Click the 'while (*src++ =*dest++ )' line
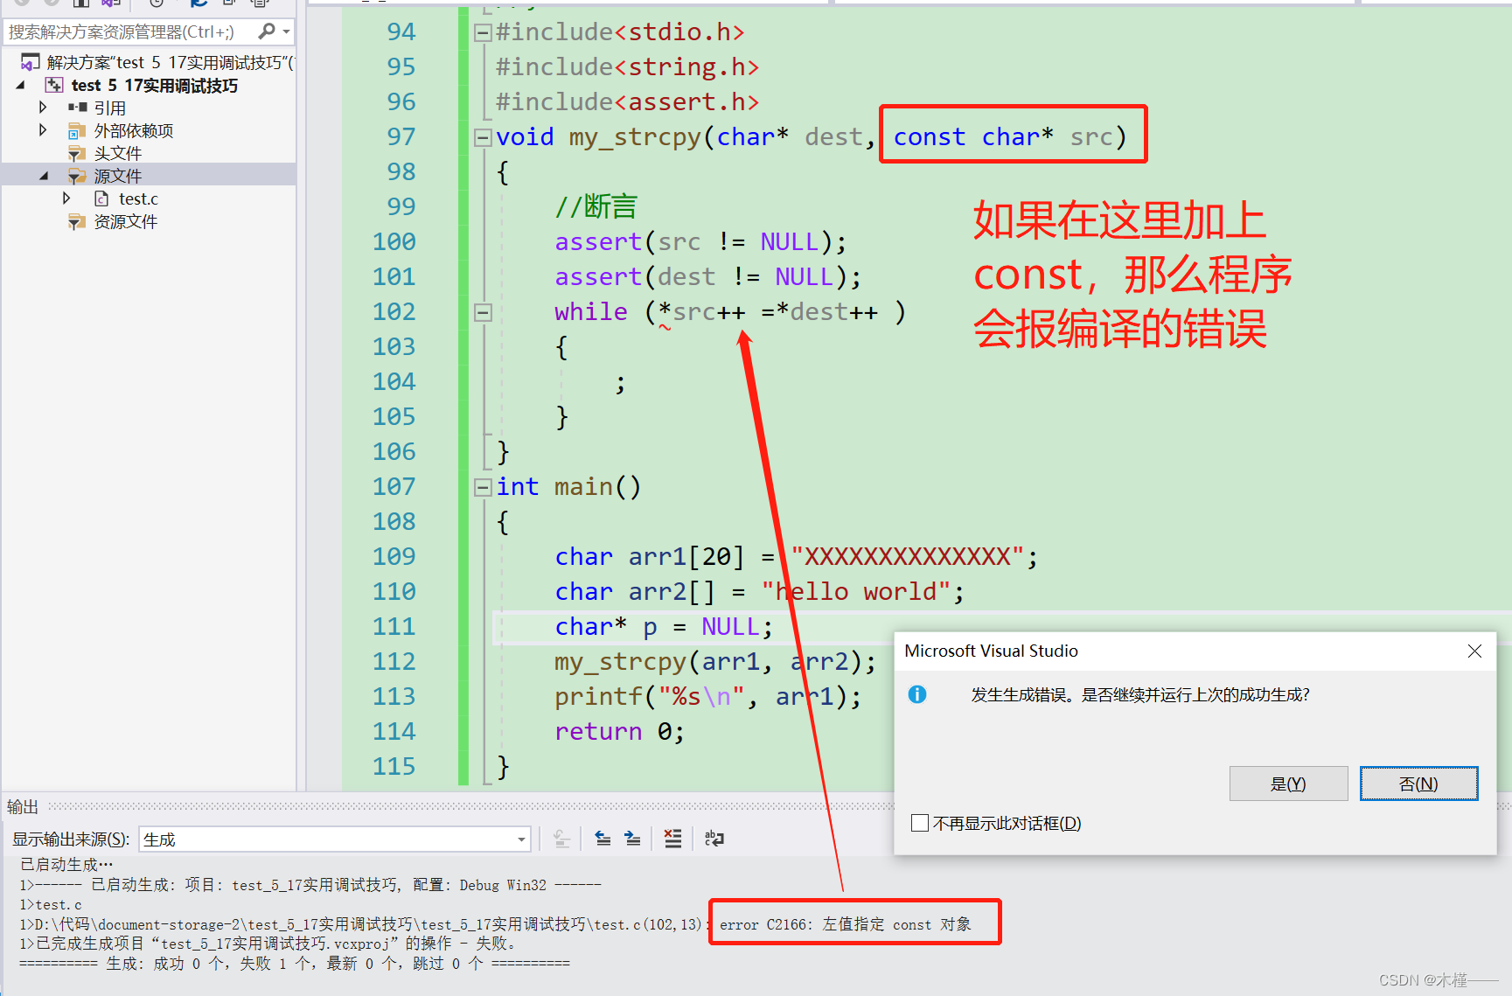 pos(730,312)
